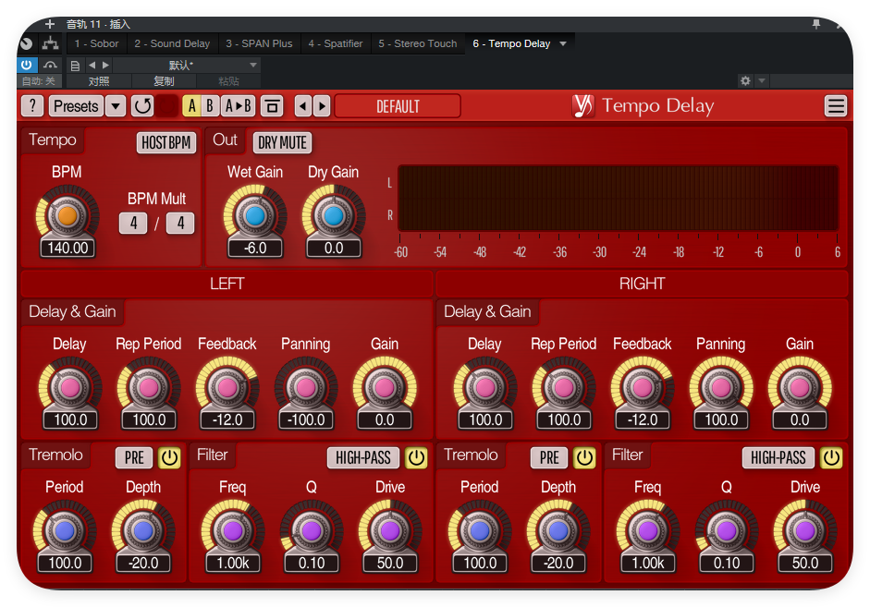Viewport: 870px width, 607px height.
Task: Pin the plugin window
Action: pyautogui.click(x=815, y=24)
